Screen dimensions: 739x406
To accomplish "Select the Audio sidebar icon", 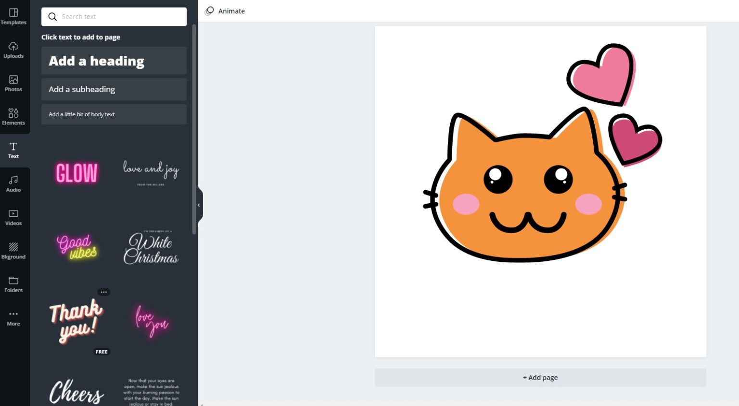I will pos(13,184).
